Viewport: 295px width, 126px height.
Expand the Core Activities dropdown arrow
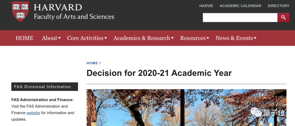click(x=106, y=38)
